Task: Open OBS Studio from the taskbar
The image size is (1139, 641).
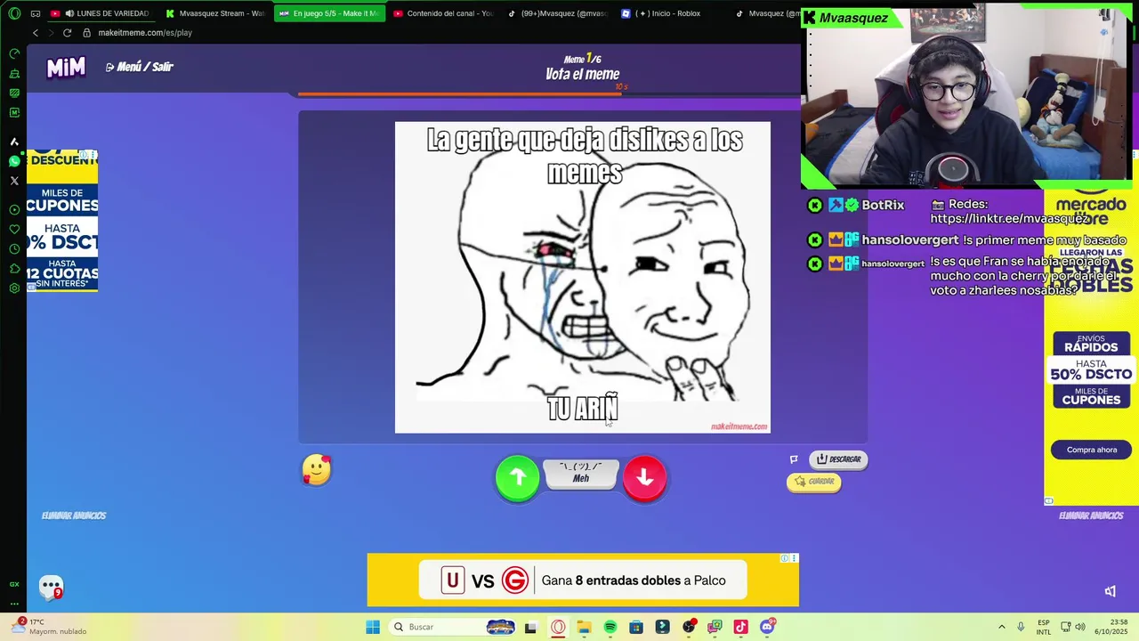Action: (x=689, y=627)
